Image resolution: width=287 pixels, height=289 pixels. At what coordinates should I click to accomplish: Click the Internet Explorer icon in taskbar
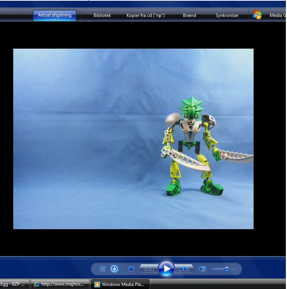[36, 284]
